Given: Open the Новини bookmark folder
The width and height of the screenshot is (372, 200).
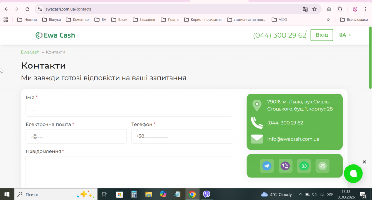Looking at the screenshot, I should pos(27,20).
